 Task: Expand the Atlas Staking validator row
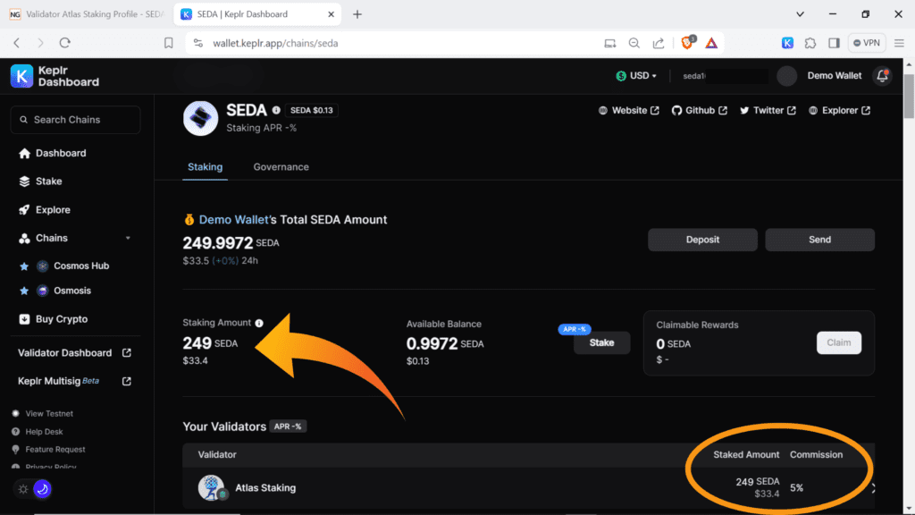[x=872, y=488]
